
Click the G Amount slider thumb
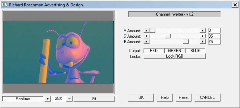pyautogui.click(x=168, y=36)
